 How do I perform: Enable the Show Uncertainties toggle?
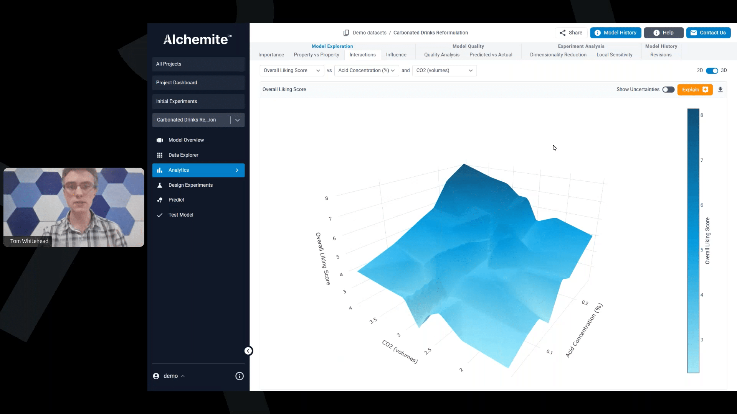click(668, 89)
